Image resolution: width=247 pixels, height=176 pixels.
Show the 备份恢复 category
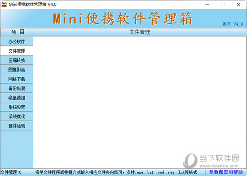(x=17, y=88)
